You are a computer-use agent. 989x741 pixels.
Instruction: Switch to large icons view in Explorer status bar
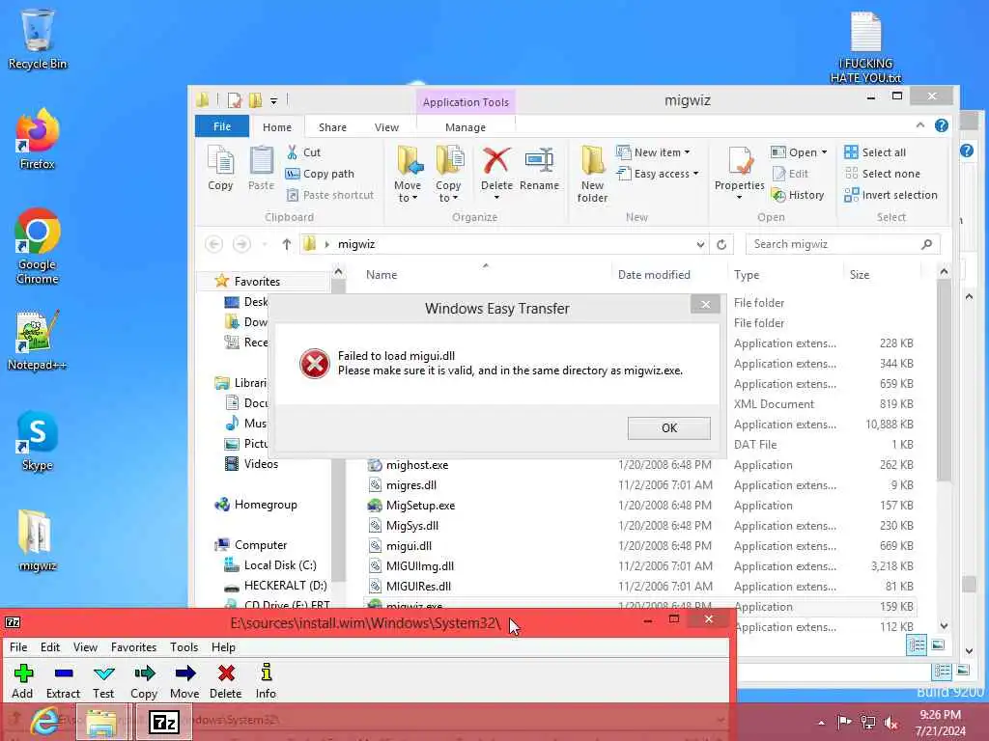tap(939, 645)
